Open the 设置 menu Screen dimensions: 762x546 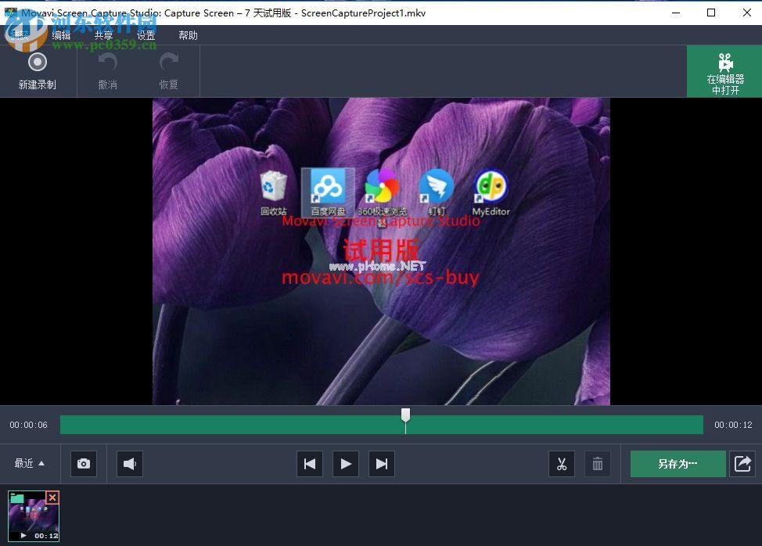[x=146, y=35]
